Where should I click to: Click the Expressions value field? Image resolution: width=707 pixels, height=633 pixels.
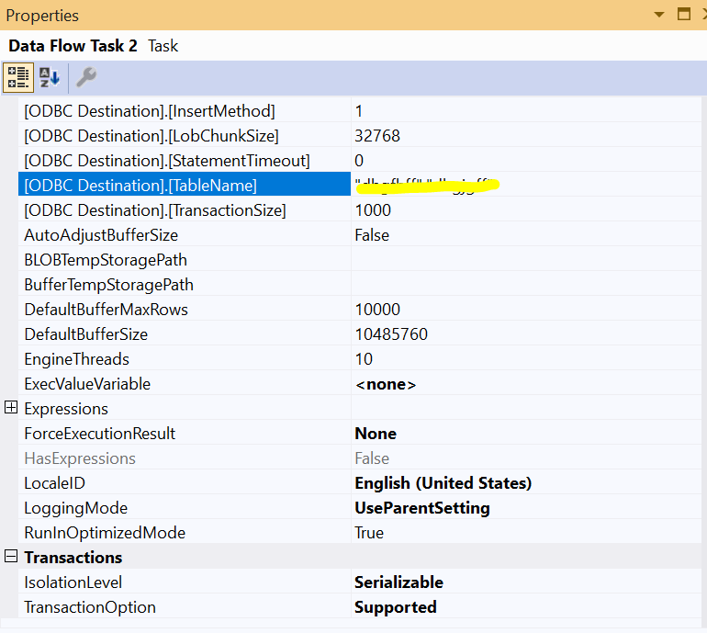[x=526, y=409]
